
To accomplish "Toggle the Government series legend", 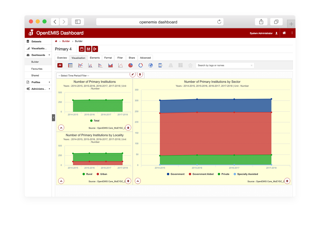I will point(176,174).
